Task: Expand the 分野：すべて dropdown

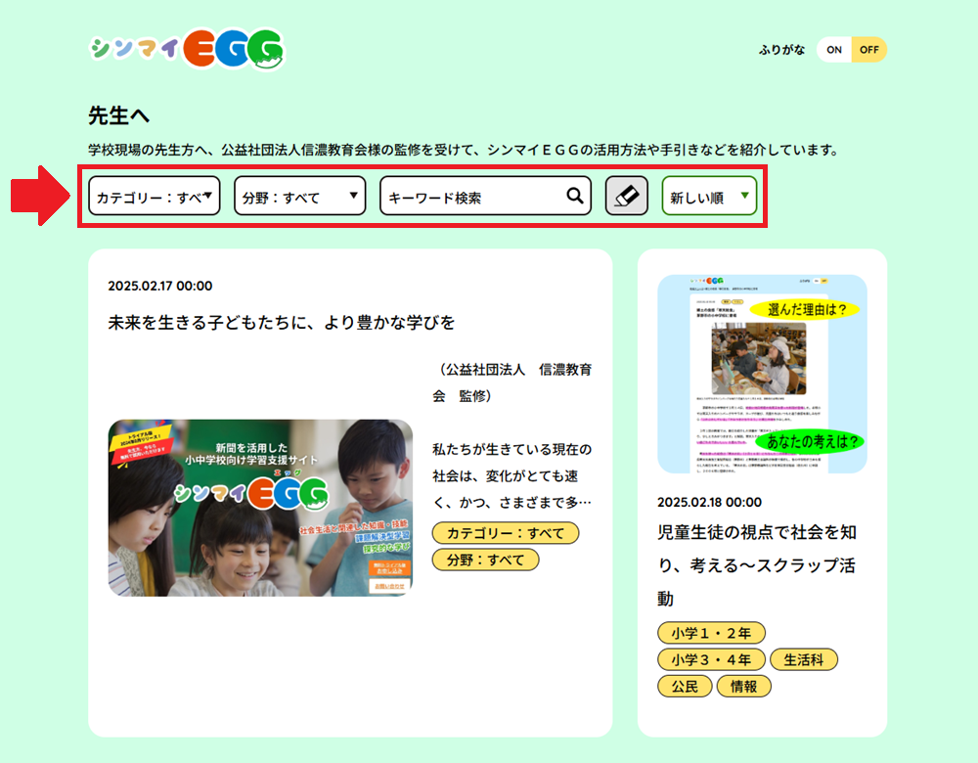Action: click(299, 196)
